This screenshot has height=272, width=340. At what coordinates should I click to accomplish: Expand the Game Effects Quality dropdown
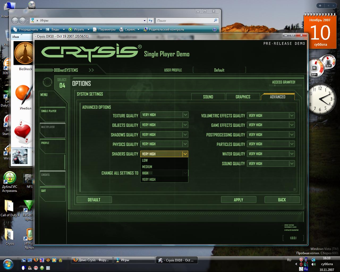(x=271, y=125)
